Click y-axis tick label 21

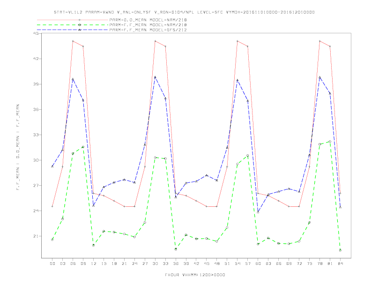(x=36, y=236)
